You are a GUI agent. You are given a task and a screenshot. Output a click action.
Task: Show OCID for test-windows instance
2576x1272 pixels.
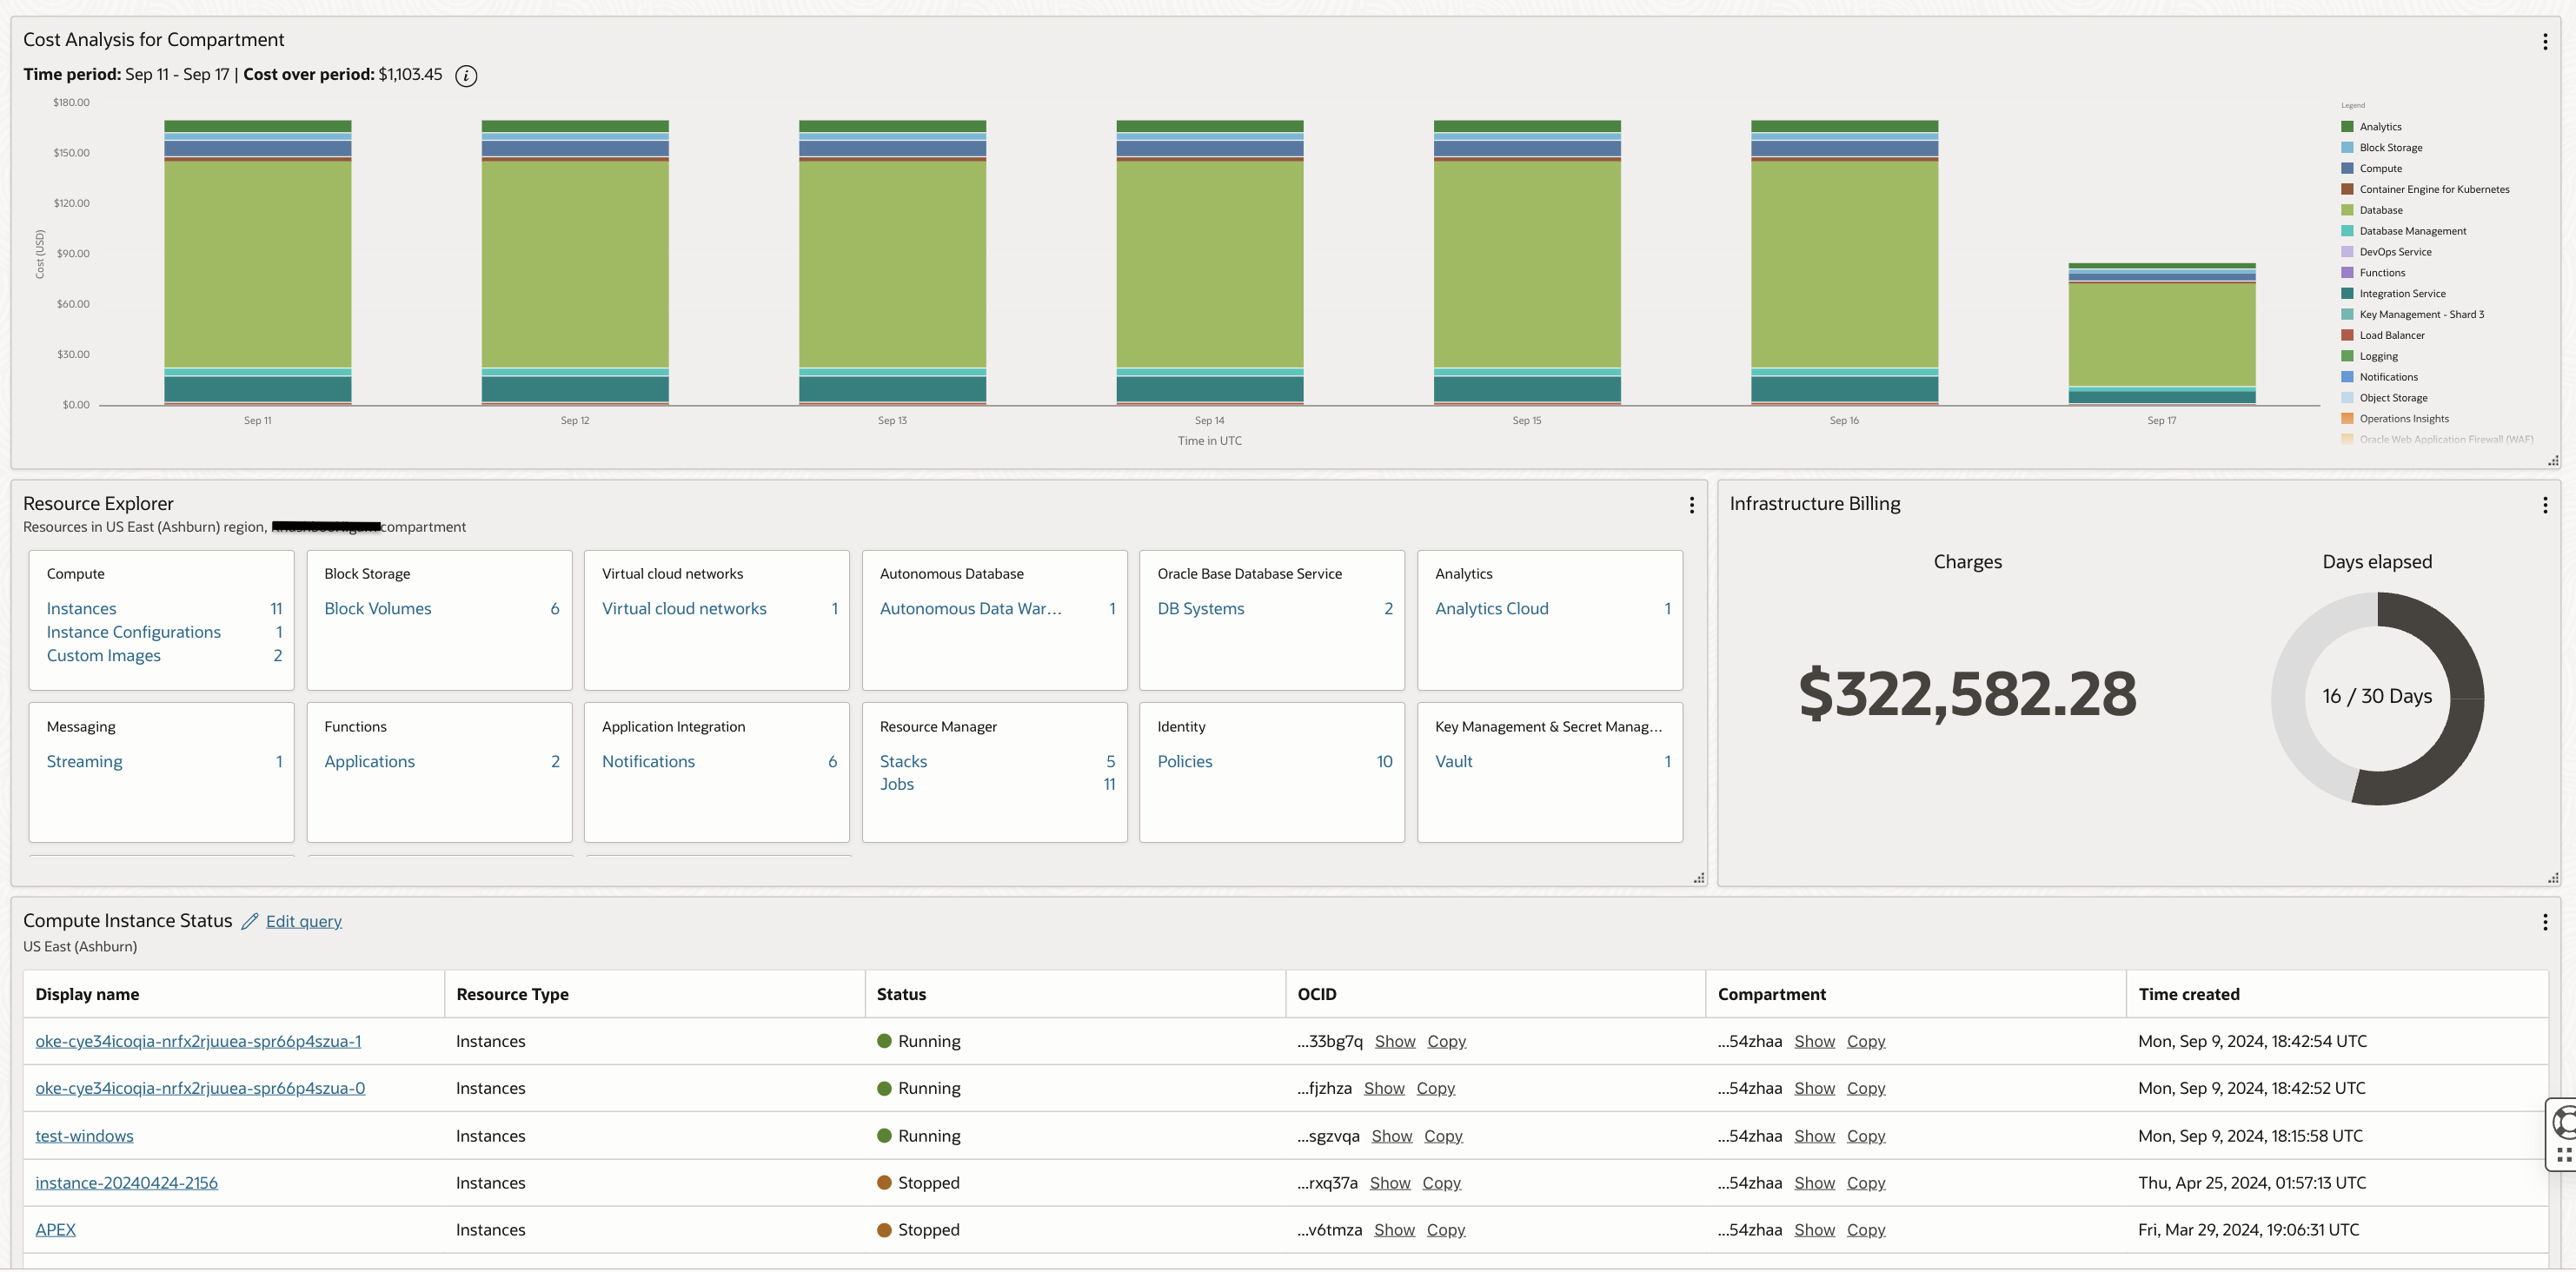tap(1391, 1136)
